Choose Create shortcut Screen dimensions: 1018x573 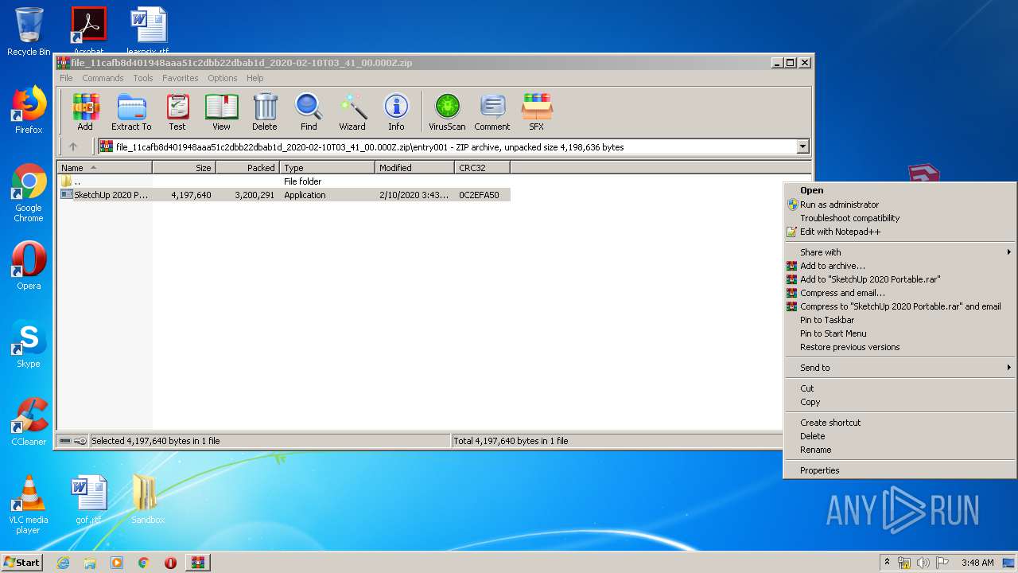point(899,423)
